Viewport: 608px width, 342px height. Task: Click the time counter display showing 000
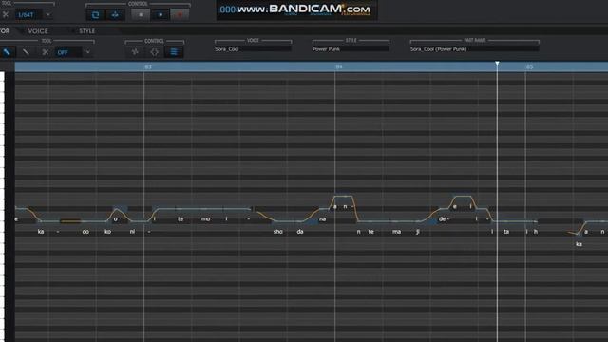tap(228, 9)
